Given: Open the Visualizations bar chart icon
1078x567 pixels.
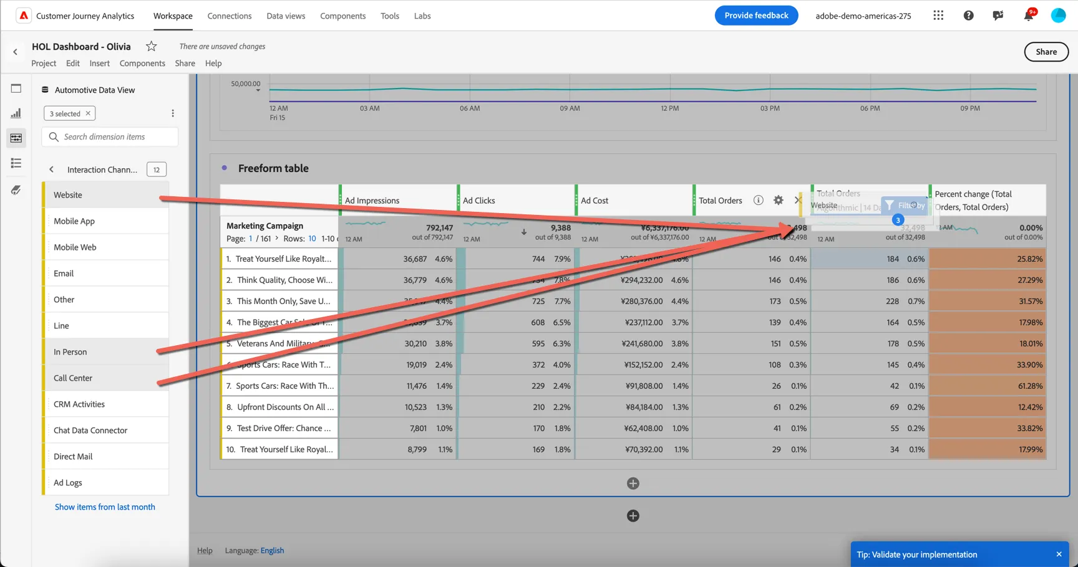Looking at the screenshot, I should (x=16, y=113).
